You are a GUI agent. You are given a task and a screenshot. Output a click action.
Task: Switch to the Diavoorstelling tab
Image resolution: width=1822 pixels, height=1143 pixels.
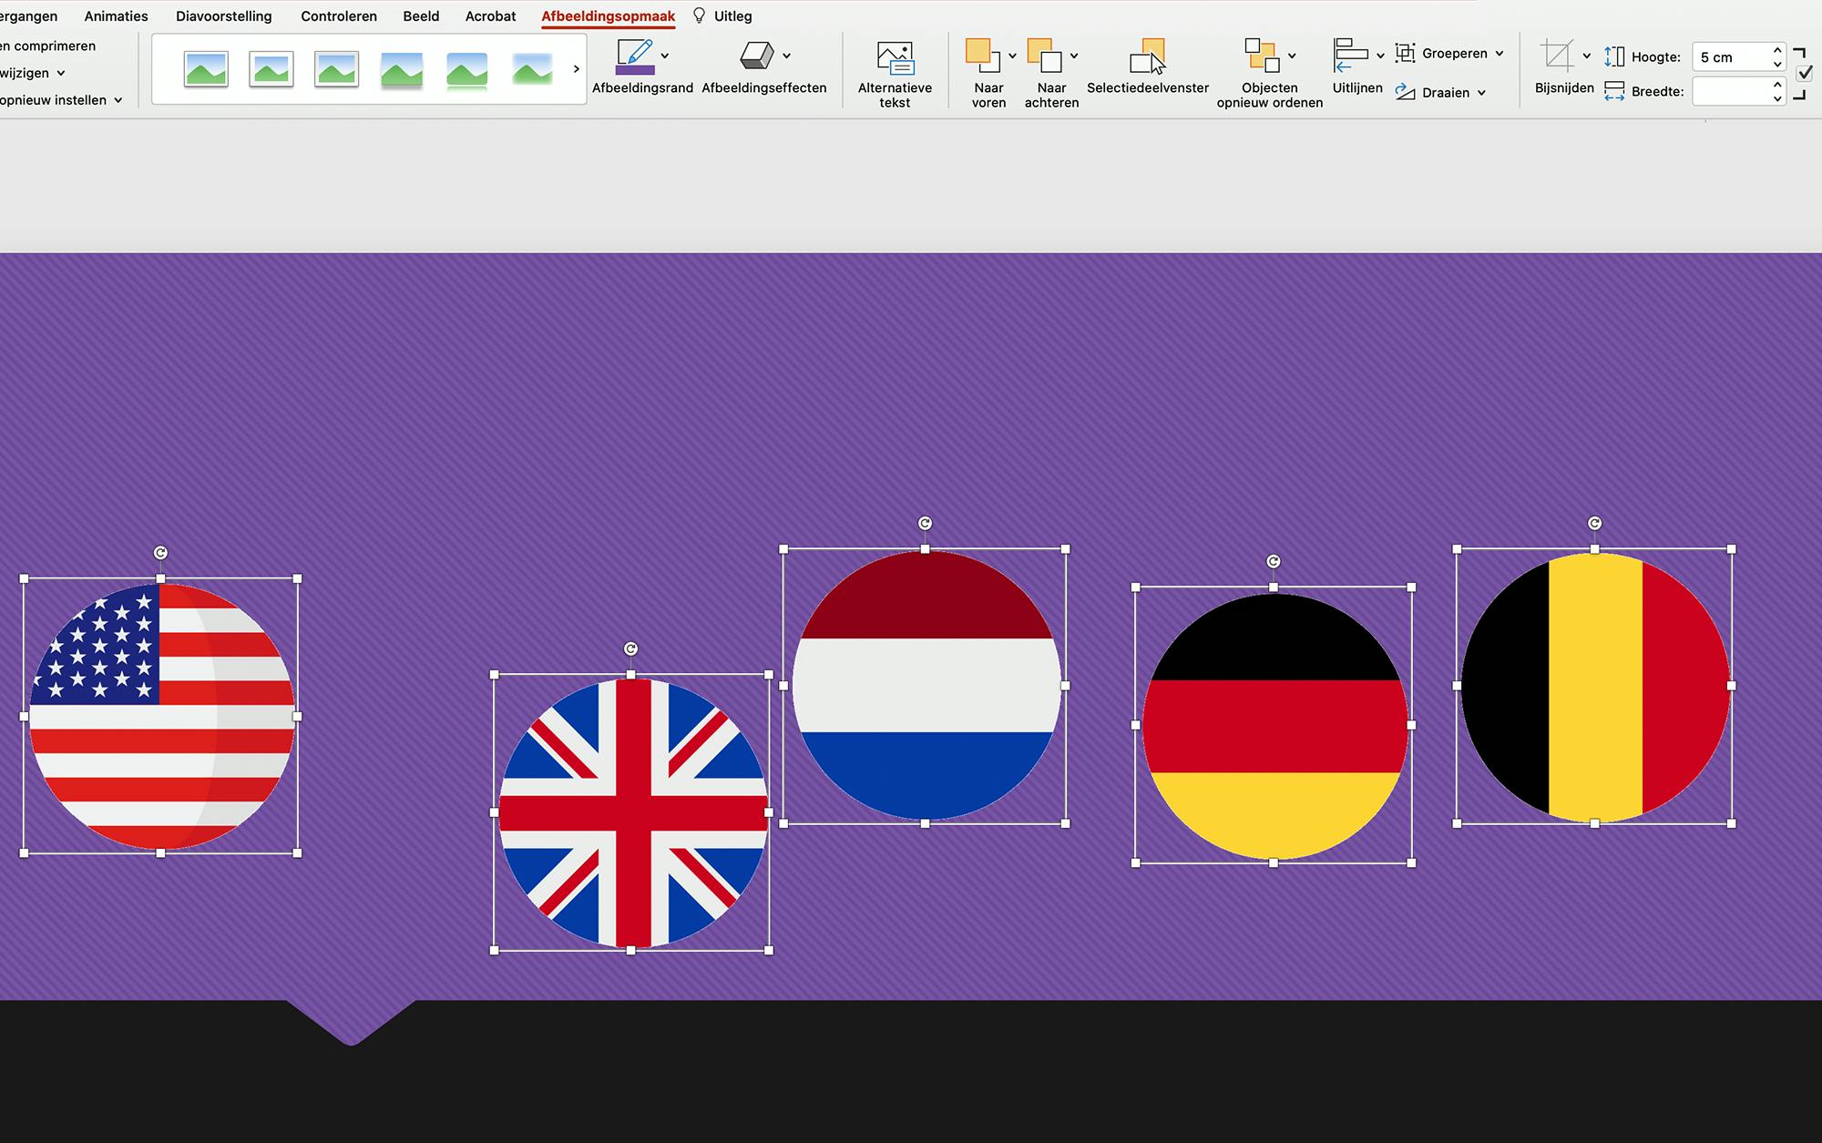(x=223, y=16)
